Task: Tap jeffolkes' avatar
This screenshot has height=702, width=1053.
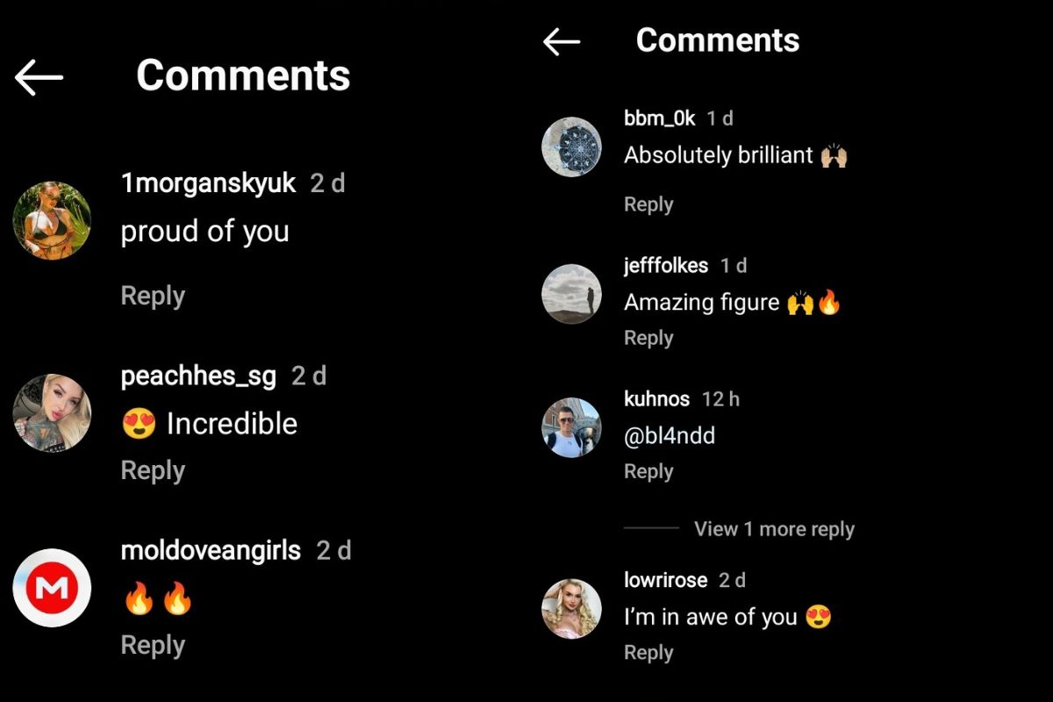Action: click(x=571, y=294)
